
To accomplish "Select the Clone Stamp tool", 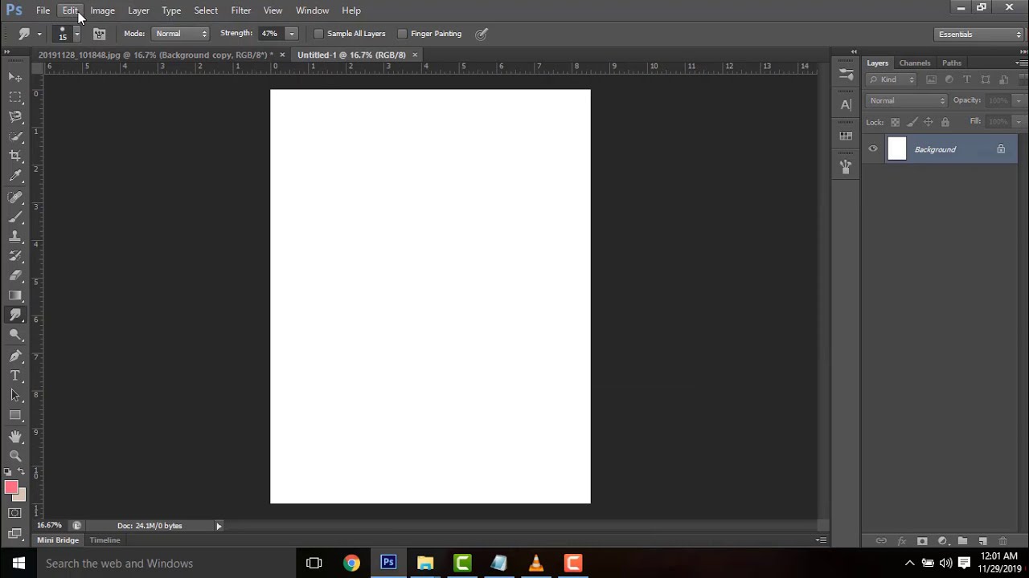I will click(15, 237).
